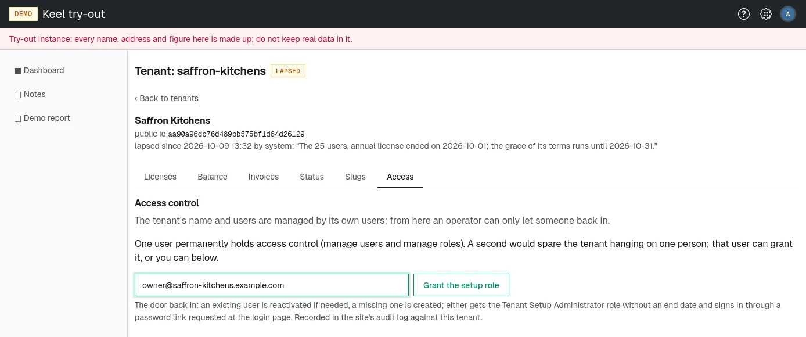Image resolution: width=806 pixels, height=337 pixels.
Task: Open the settings gear icon
Action: coord(766,14)
